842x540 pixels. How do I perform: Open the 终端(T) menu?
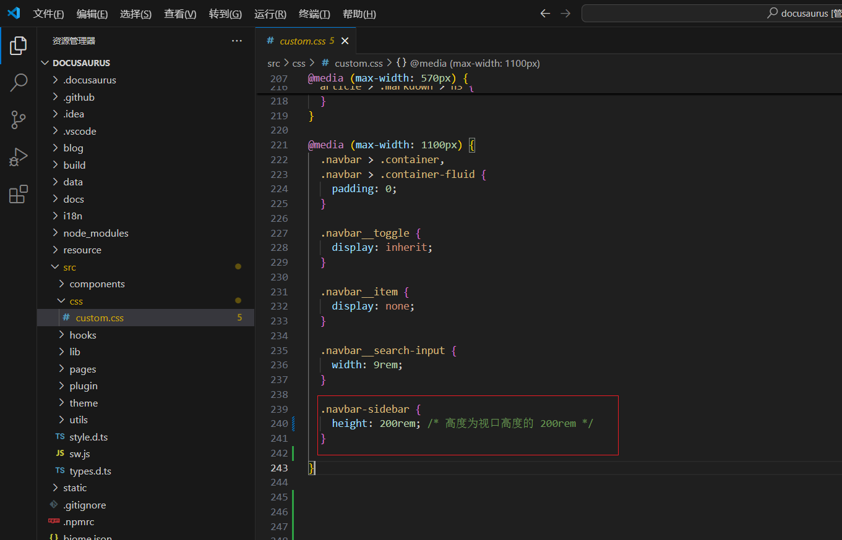coord(314,14)
